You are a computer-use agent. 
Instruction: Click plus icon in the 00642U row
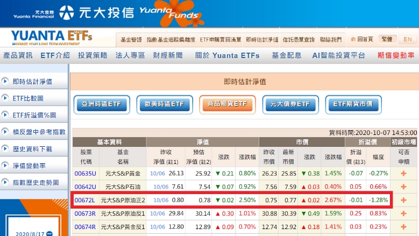pyautogui.click(x=403, y=187)
